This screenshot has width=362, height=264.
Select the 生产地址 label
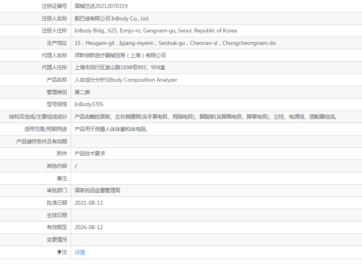tap(57, 43)
